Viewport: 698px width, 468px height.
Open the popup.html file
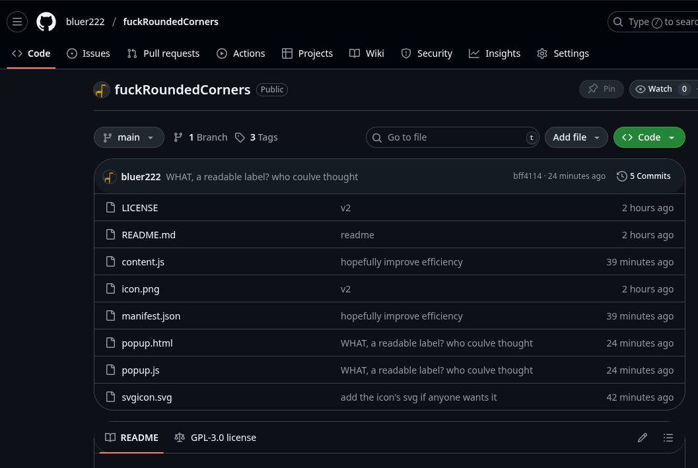[x=147, y=343]
